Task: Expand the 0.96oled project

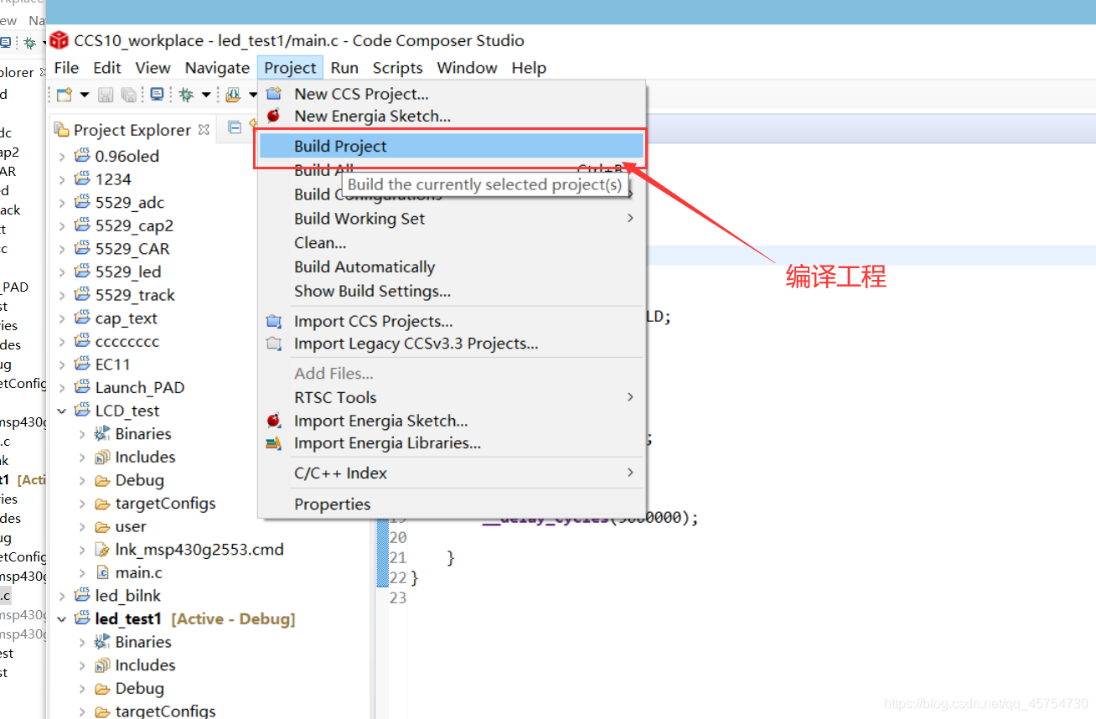Action: (x=62, y=156)
